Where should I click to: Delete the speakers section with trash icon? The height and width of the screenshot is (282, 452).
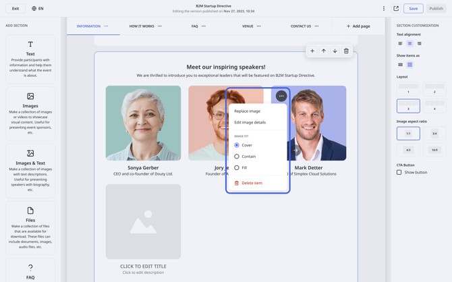click(346, 51)
